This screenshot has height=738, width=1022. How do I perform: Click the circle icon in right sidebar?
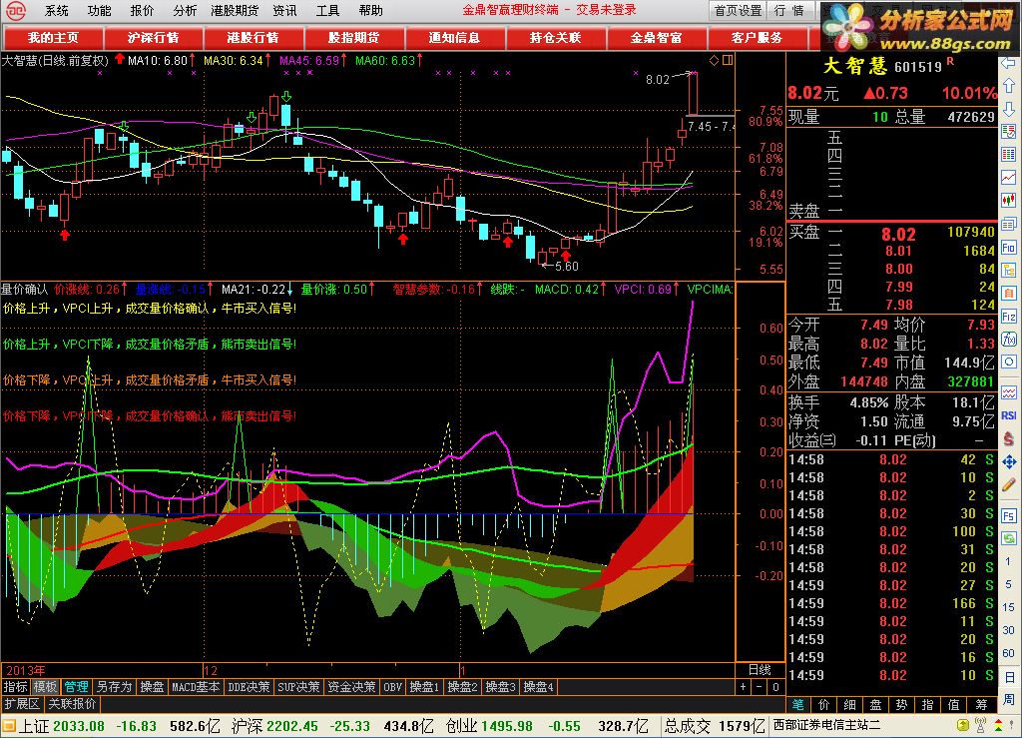(x=1008, y=362)
